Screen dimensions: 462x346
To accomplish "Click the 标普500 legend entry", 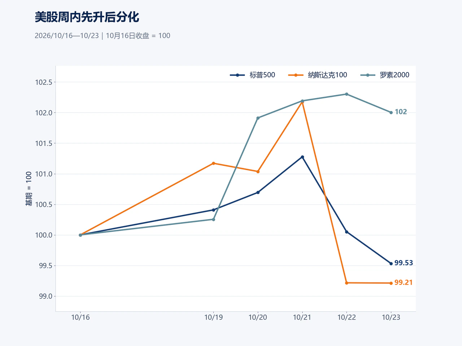I will pyautogui.click(x=252, y=75).
